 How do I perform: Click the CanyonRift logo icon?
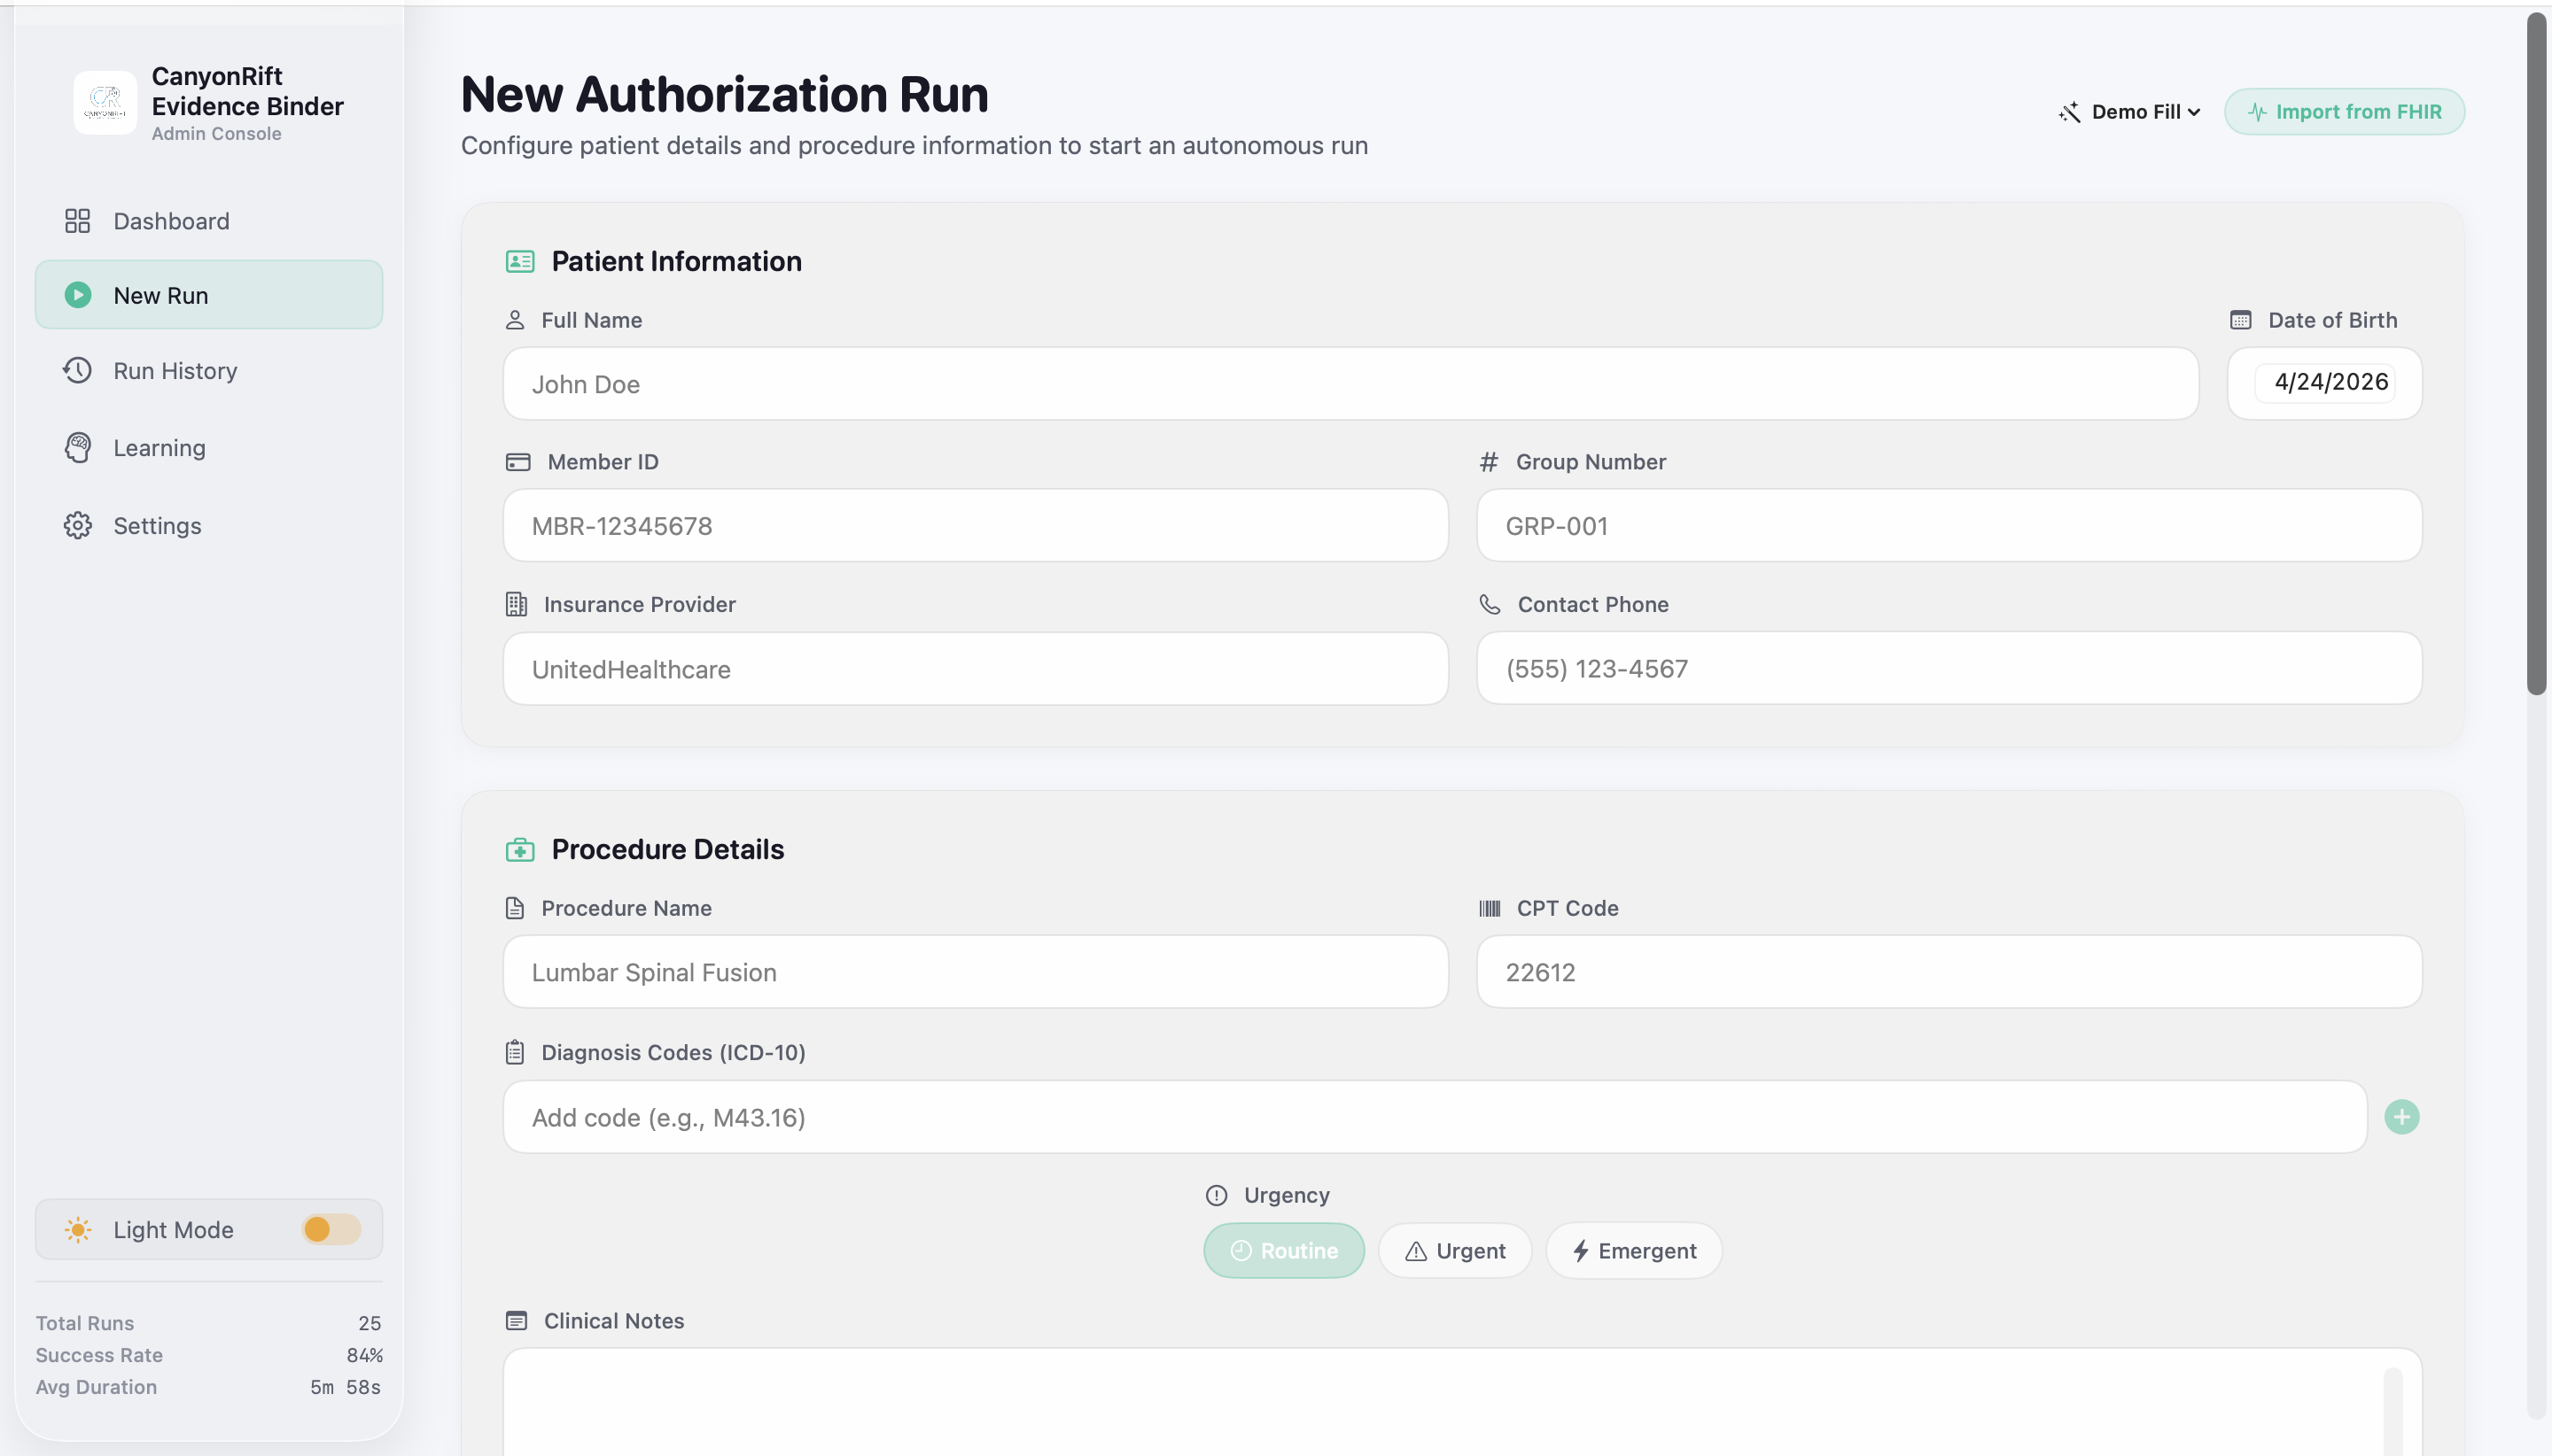(x=105, y=102)
